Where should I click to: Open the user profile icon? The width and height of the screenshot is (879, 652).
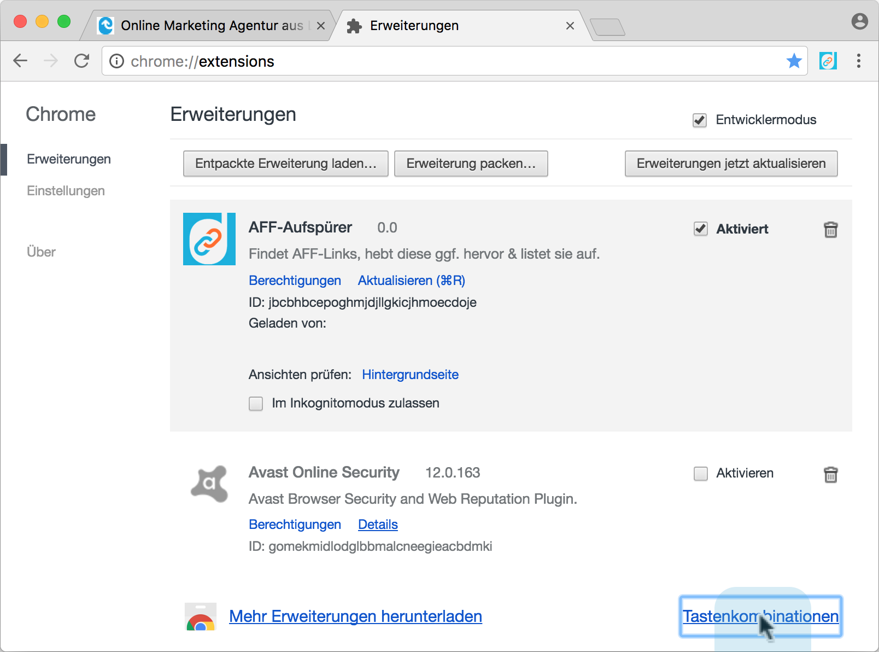pos(859,21)
